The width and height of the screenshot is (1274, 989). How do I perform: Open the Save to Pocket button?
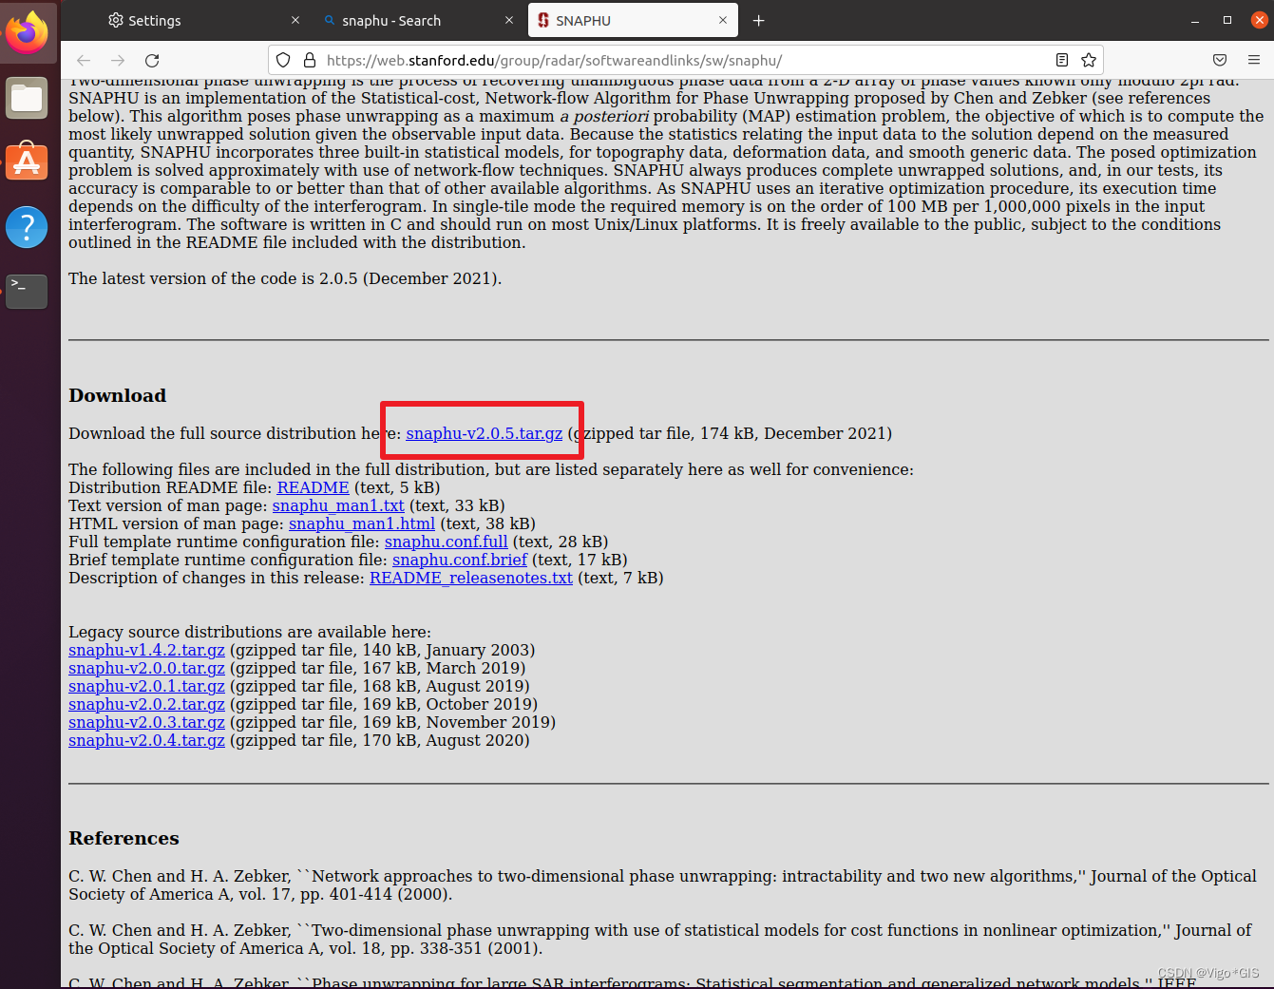[1220, 60]
